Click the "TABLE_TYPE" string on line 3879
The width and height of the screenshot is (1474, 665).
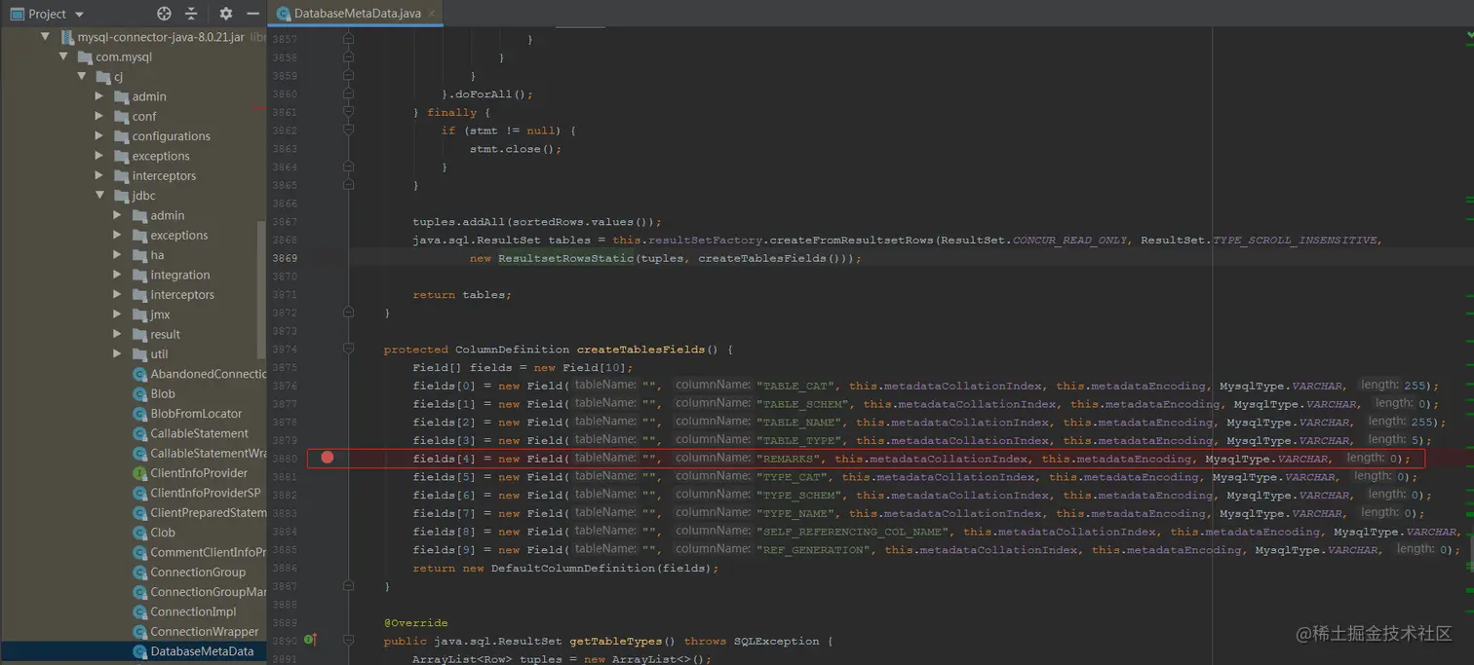click(799, 440)
